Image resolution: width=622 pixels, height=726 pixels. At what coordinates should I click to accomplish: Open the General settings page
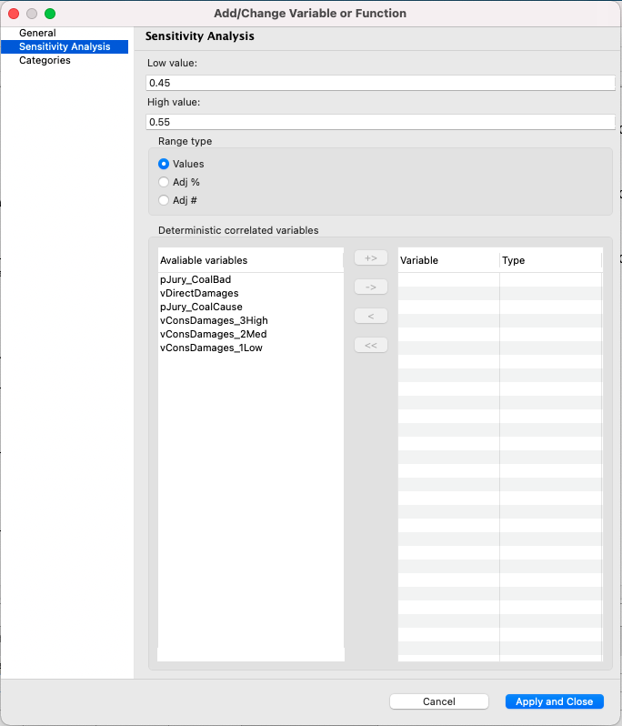(x=37, y=33)
